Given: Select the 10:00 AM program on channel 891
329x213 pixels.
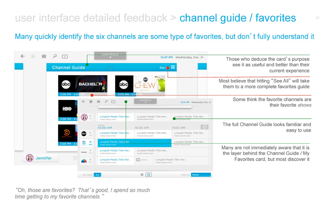Looking at the screenshot, I should click(x=116, y=161).
